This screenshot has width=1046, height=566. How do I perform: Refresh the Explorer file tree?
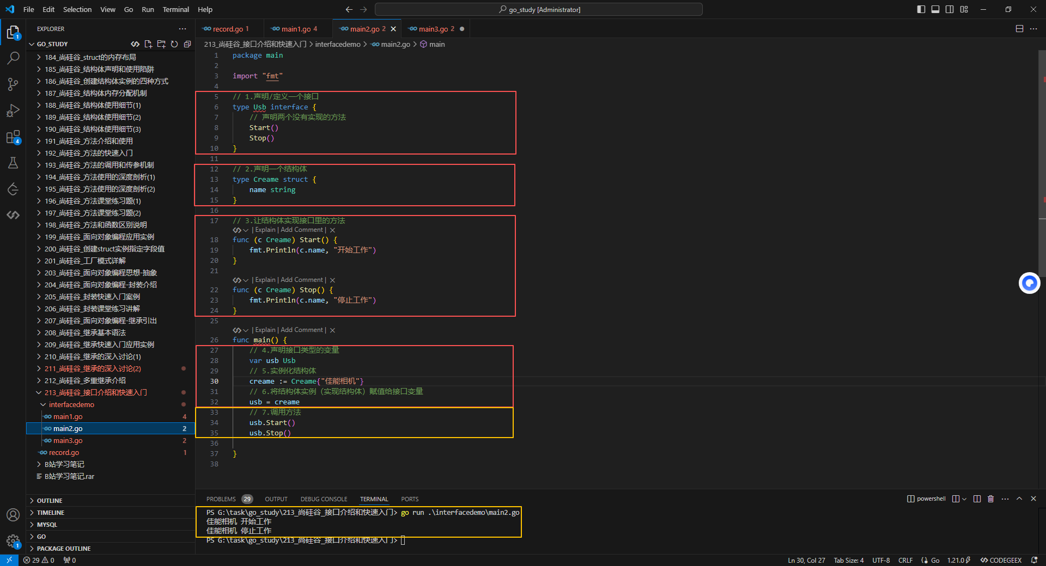(174, 44)
